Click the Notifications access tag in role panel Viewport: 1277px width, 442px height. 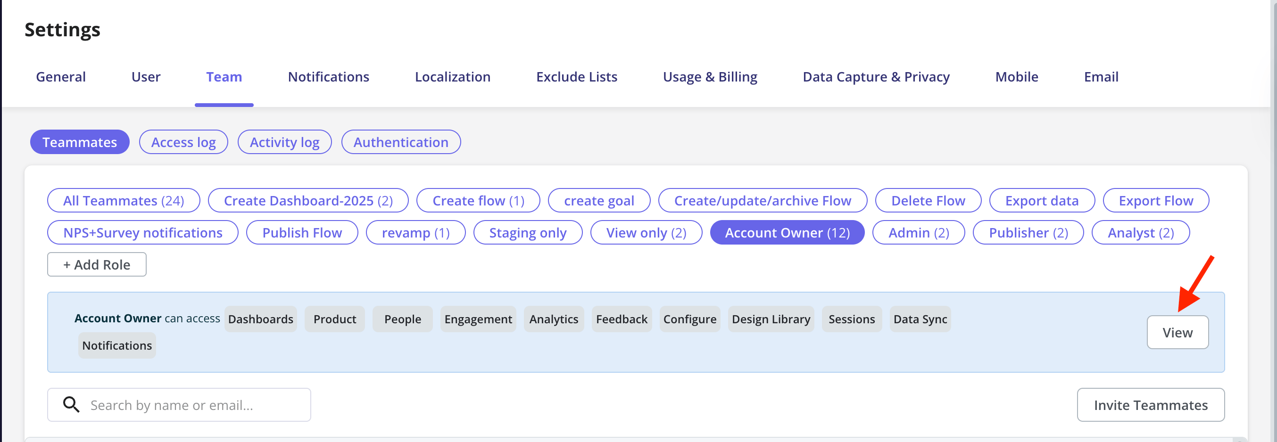[x=117, y=345]
